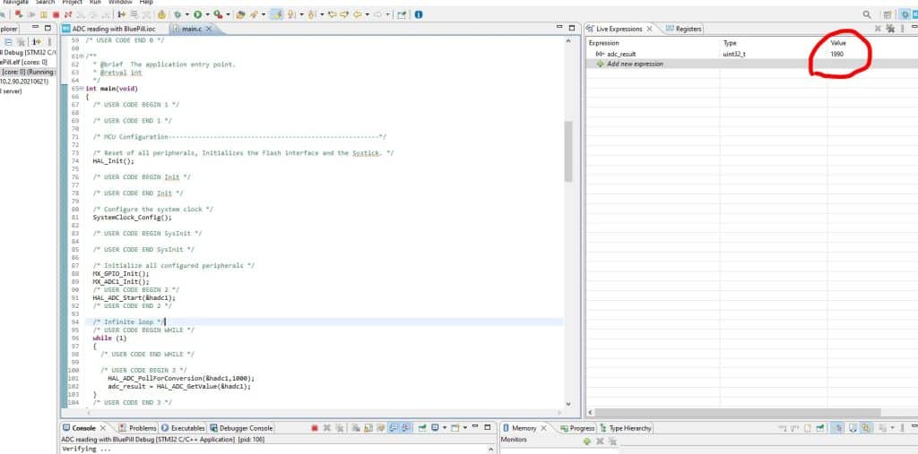Close the Live Expressions view
Screen dimensions: 918x454
649,29
